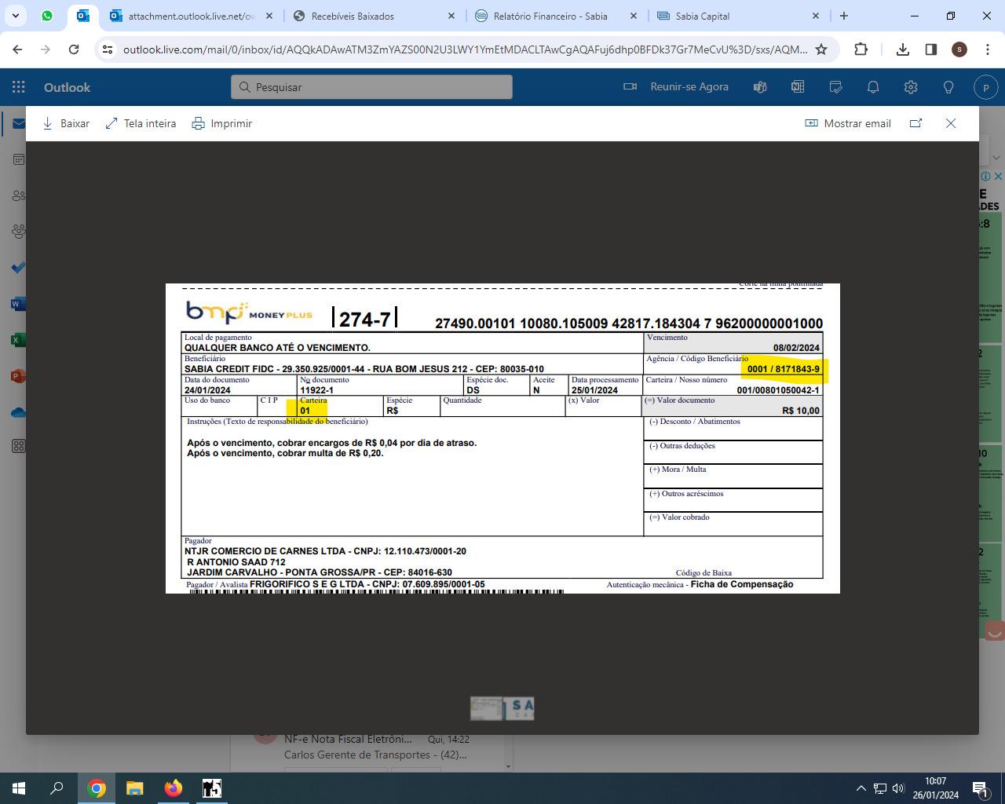Screen dimensions: 1005x804
Task: Show hidden system tray icons
Action: 861,788
